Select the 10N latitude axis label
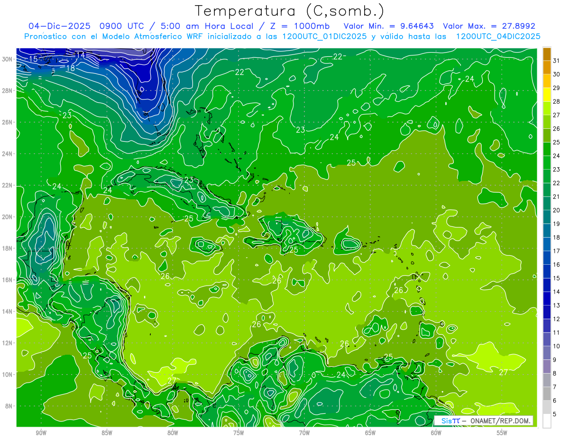 (7, 375)
